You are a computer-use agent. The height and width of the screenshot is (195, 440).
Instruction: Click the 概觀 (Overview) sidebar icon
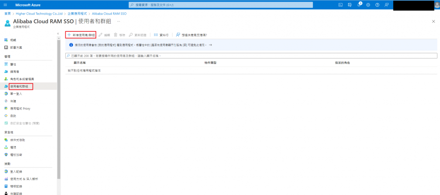coord(6,40)
